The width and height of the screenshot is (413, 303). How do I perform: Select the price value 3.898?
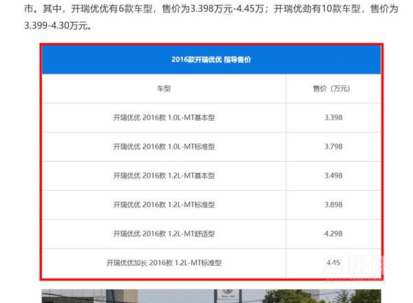(333, 205)
